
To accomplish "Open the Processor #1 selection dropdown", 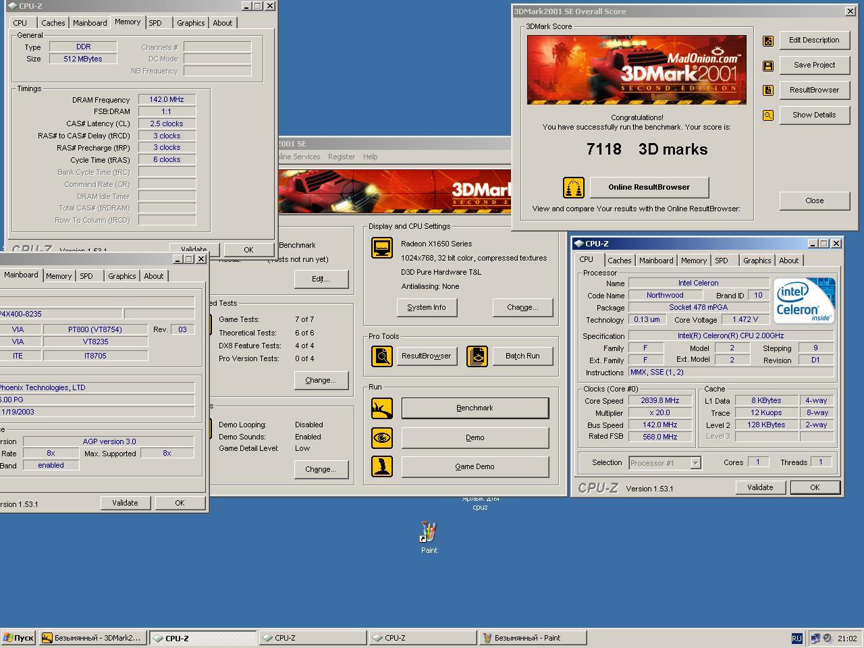I will point(695,463).
